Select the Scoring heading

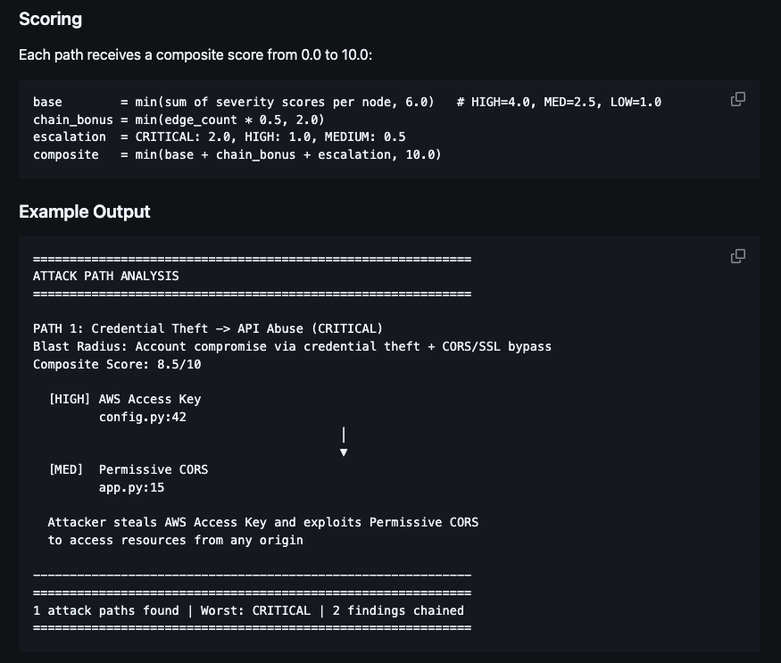point(50,19)
